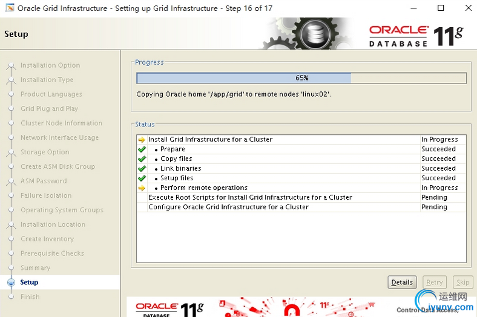Click the green check next to Setup files
Viewport: 477px width, 317px height.
click(142, 178)
